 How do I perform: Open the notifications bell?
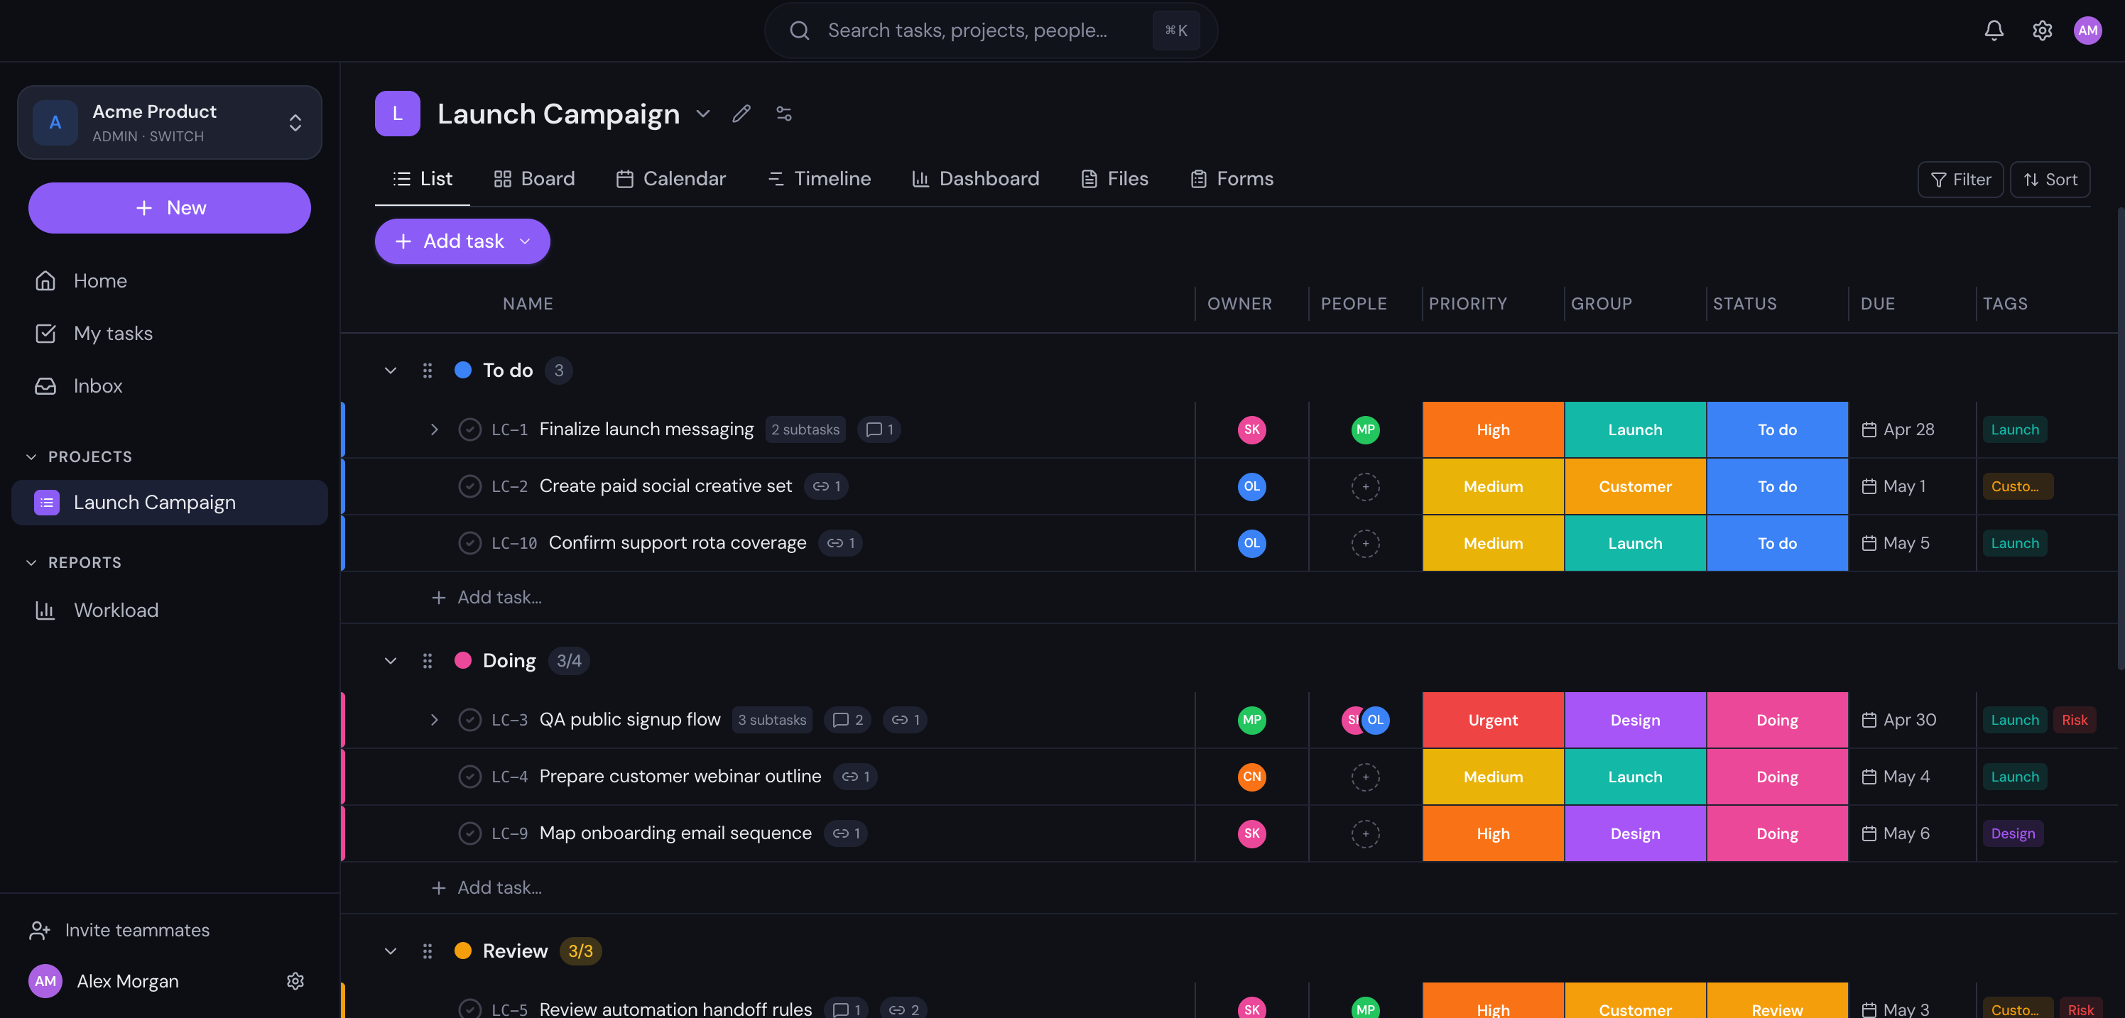[1993, 31]
